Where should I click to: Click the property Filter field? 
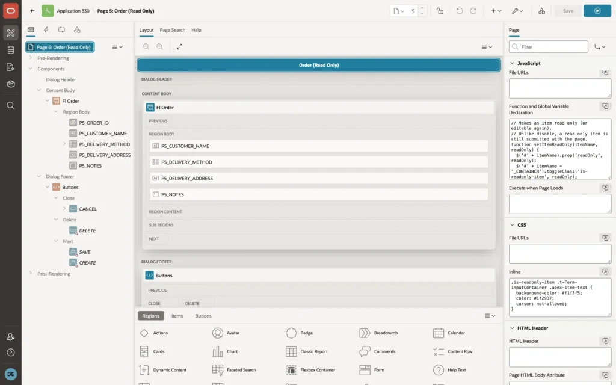click(x=549, y=47)
